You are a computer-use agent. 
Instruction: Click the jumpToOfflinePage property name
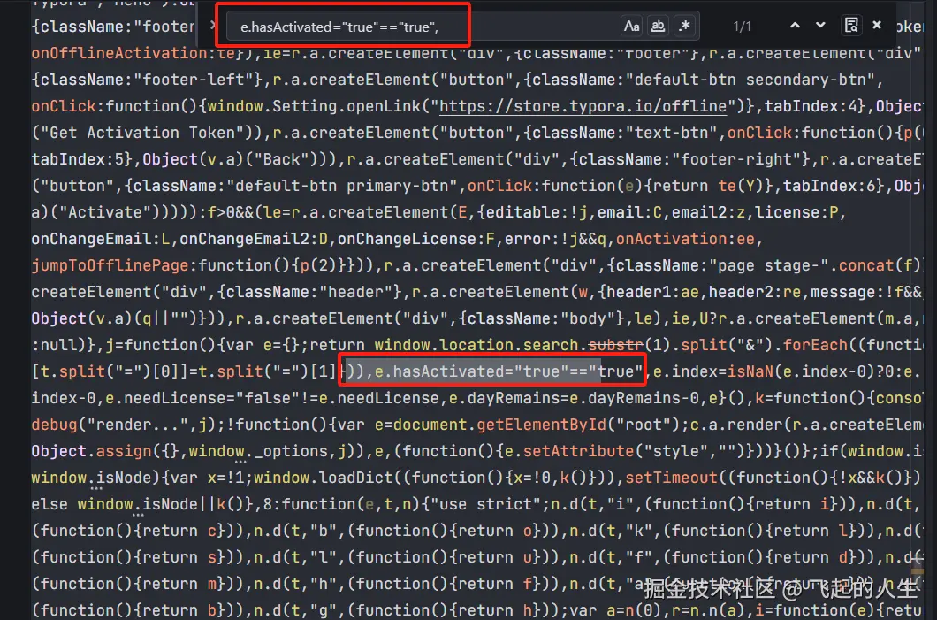(114, 265)
